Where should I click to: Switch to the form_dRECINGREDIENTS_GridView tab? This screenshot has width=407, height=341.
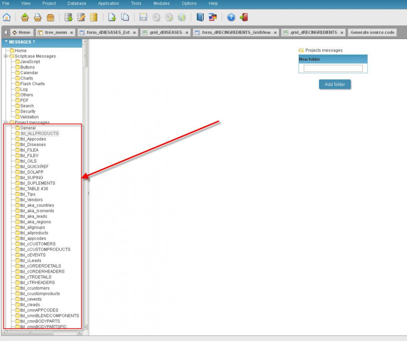coord(236,32)
